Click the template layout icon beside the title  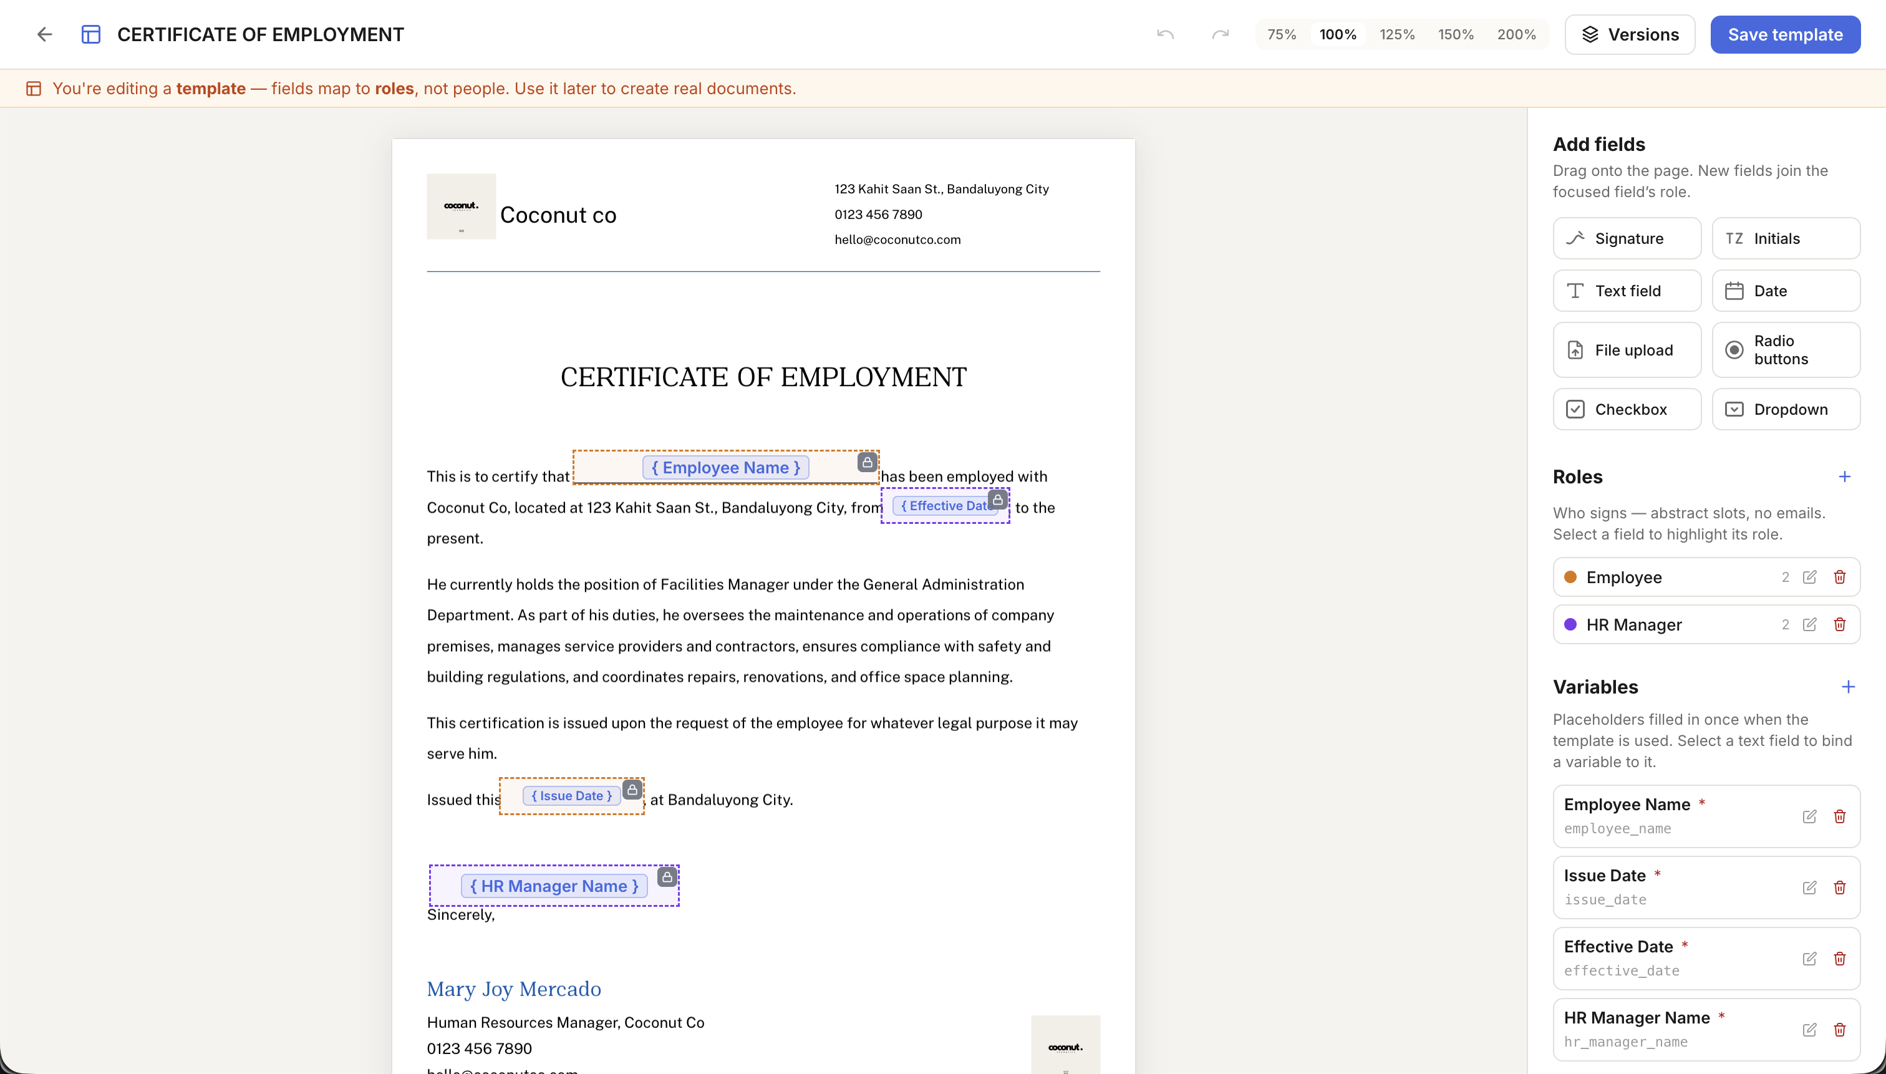click(x=90, y=35)
